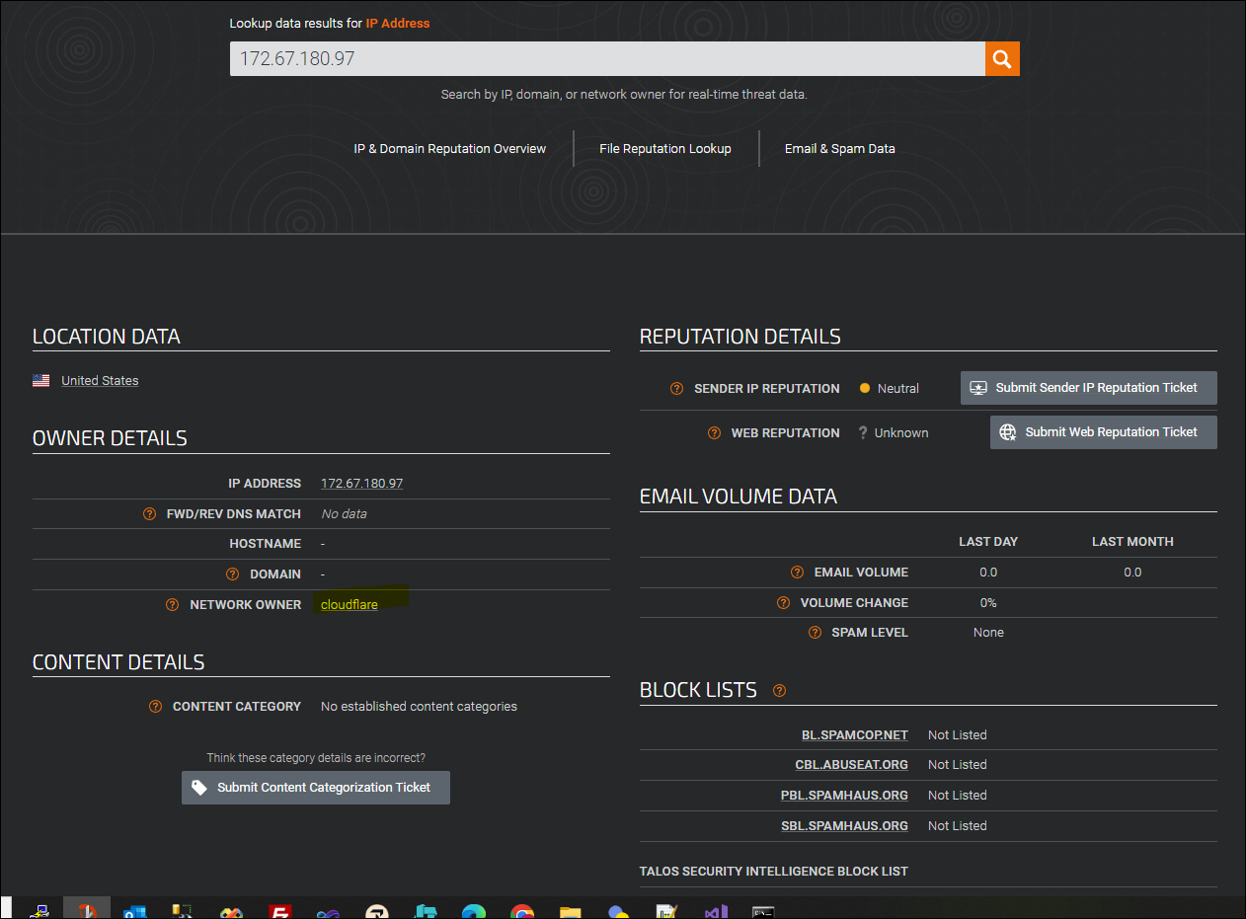Click help icon beside Sender IP Reputation

(676, 389)
